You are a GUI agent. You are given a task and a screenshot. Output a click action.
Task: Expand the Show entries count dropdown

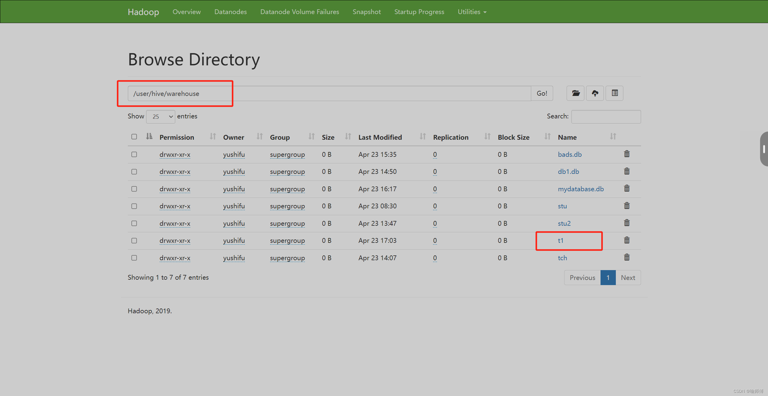[x=161, y=116]
